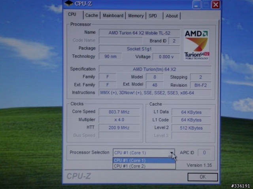Click the Ext. Family value F
The image size is (253, 189).
108,85
